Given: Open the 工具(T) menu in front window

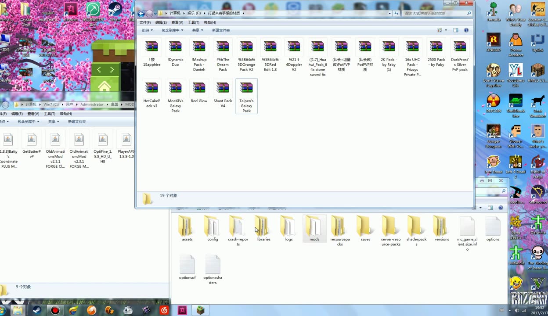Looking at the screenshot, I should click(194, 22).
